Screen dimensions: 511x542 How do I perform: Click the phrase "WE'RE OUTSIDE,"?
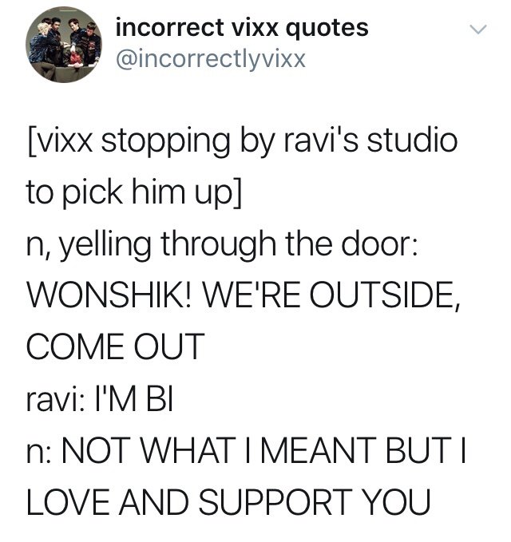click(331, 295)
